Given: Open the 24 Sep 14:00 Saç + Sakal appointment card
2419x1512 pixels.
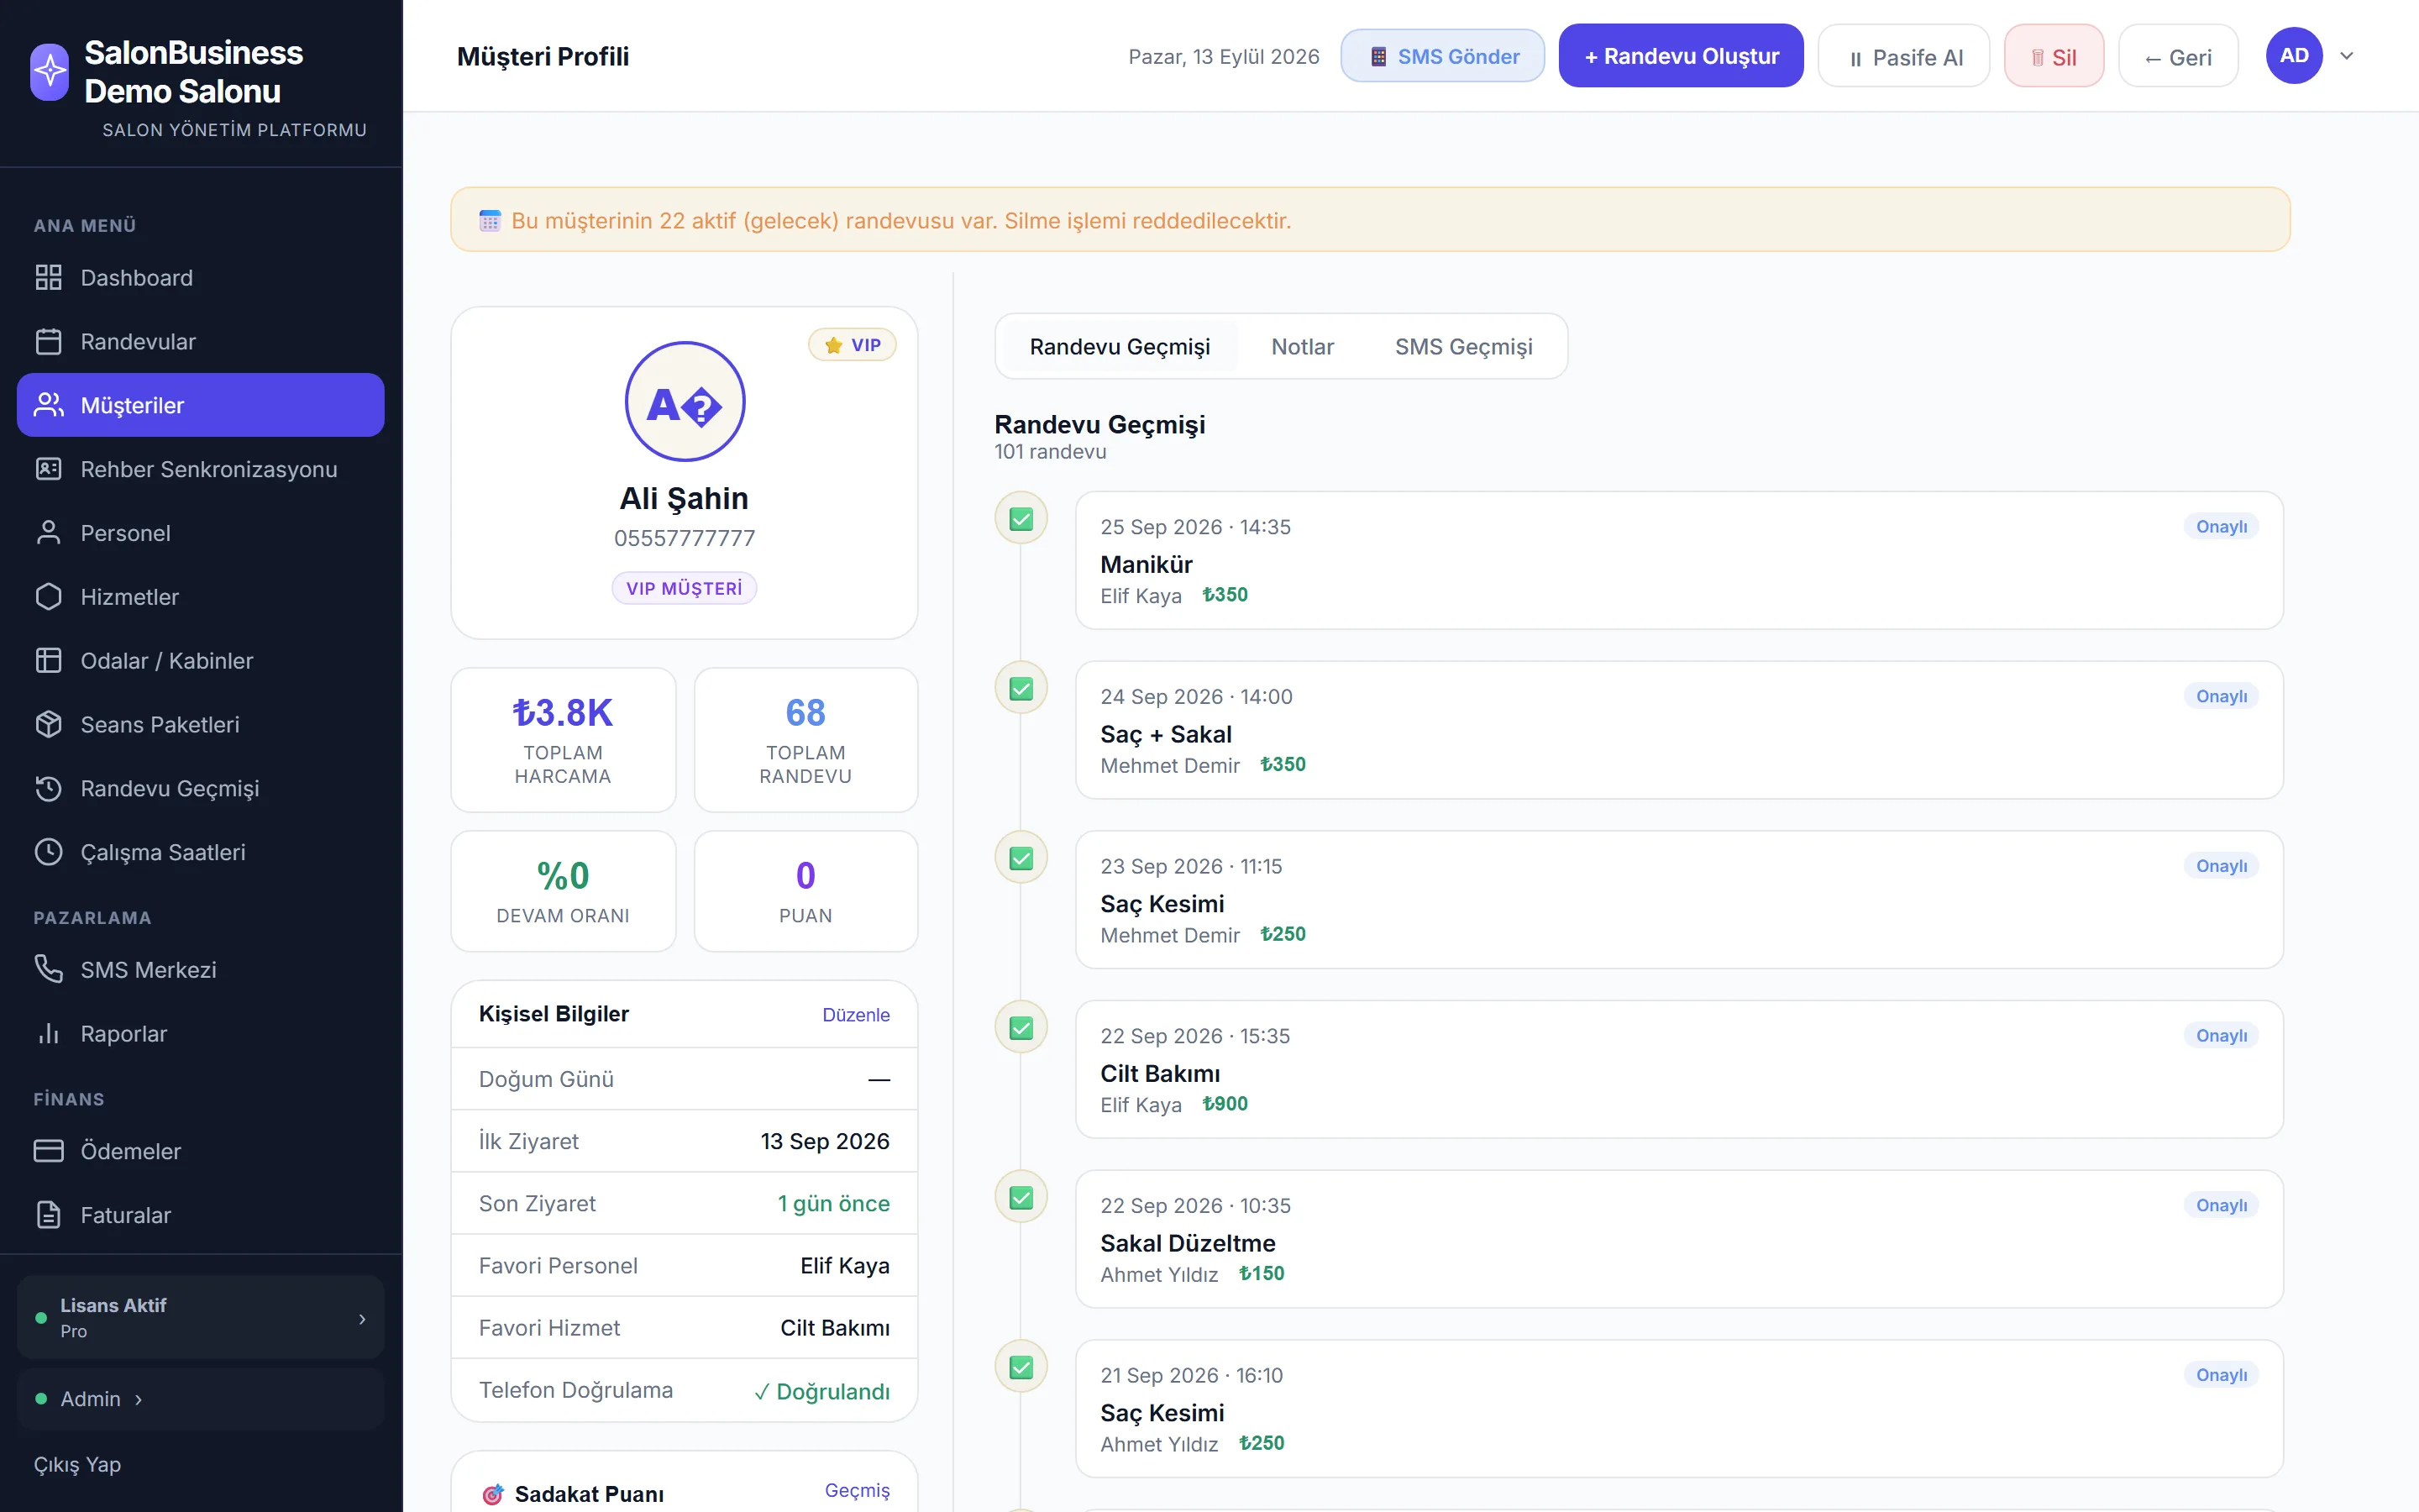Looking at the screenshot, I should (1679, 730).
